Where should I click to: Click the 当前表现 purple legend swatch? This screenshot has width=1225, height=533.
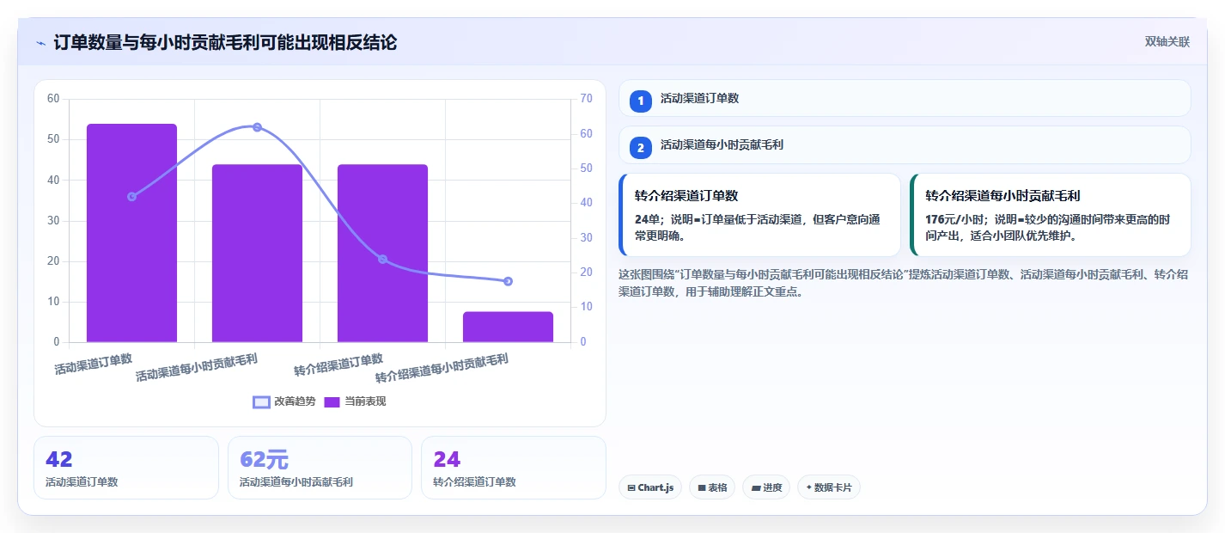[332, 401]
